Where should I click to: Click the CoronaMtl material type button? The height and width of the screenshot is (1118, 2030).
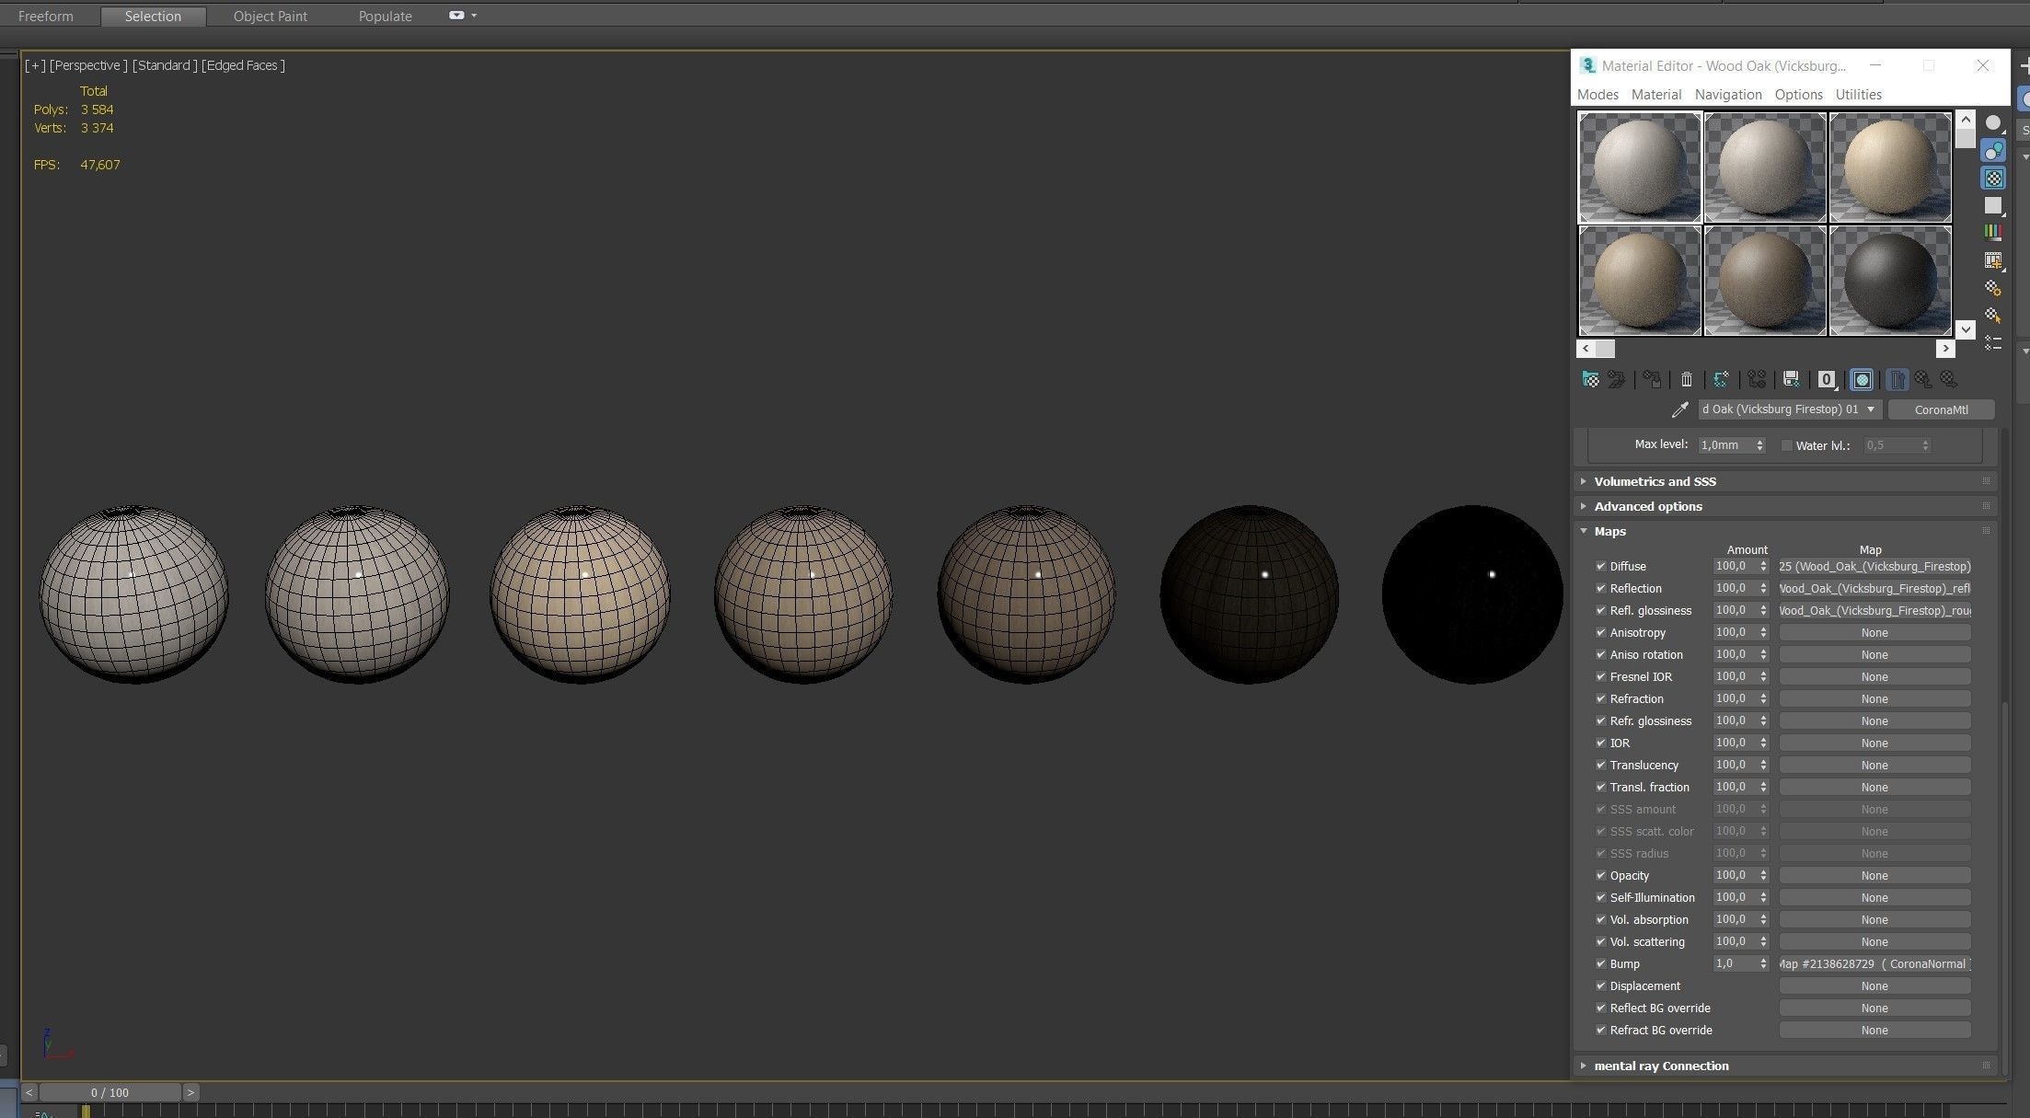(1941, 409)
